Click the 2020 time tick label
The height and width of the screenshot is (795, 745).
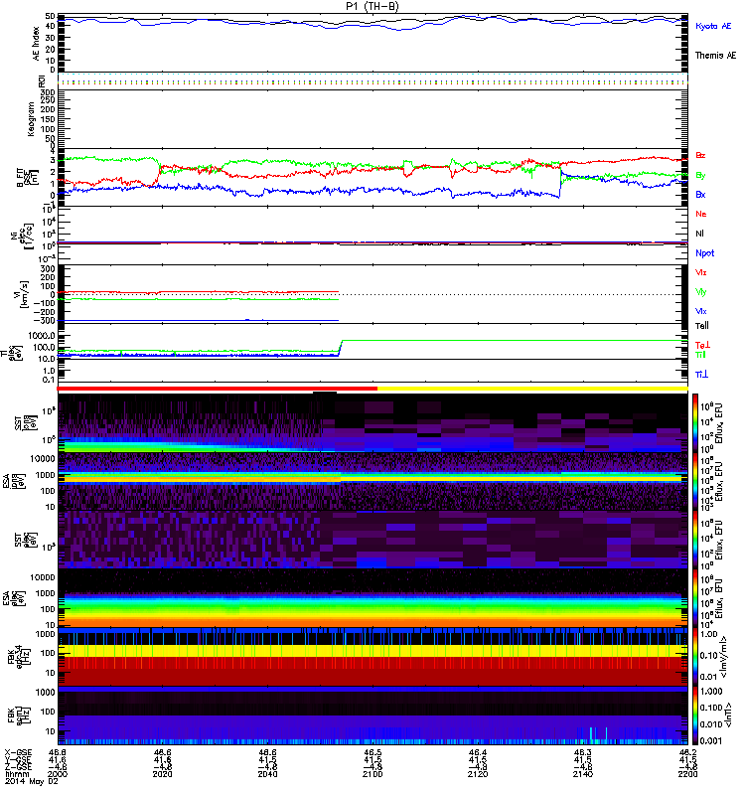tap(163, 774)
